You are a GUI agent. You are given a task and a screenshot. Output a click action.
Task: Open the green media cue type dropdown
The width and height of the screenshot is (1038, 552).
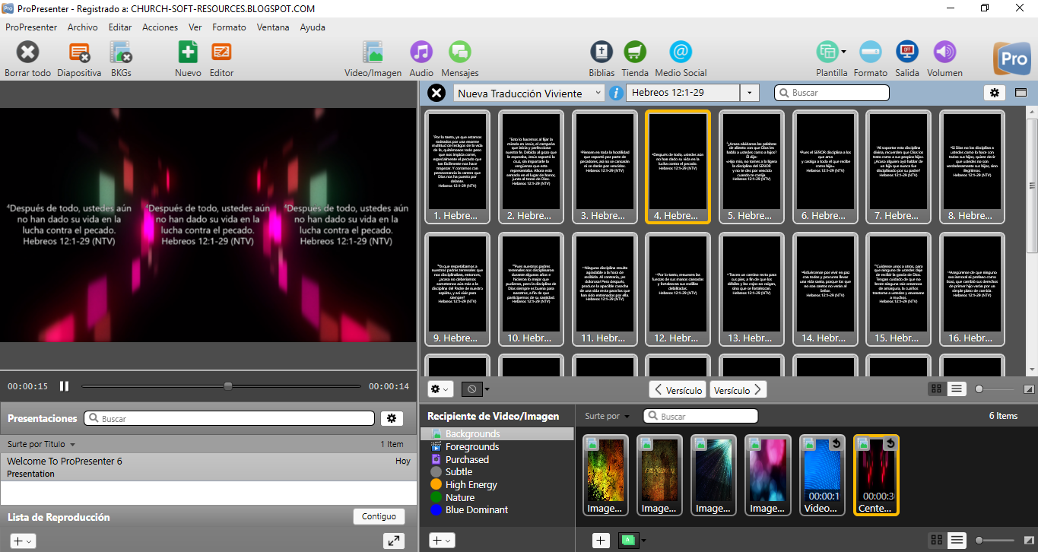(x=632, y=540)
